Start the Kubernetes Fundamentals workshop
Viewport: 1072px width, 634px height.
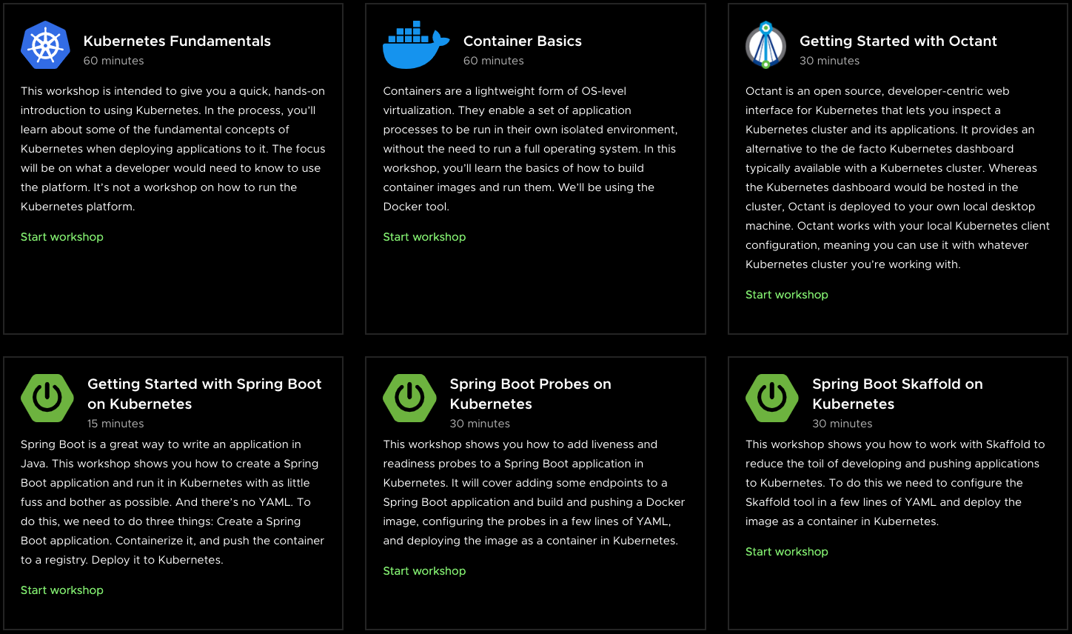[62, 237]
